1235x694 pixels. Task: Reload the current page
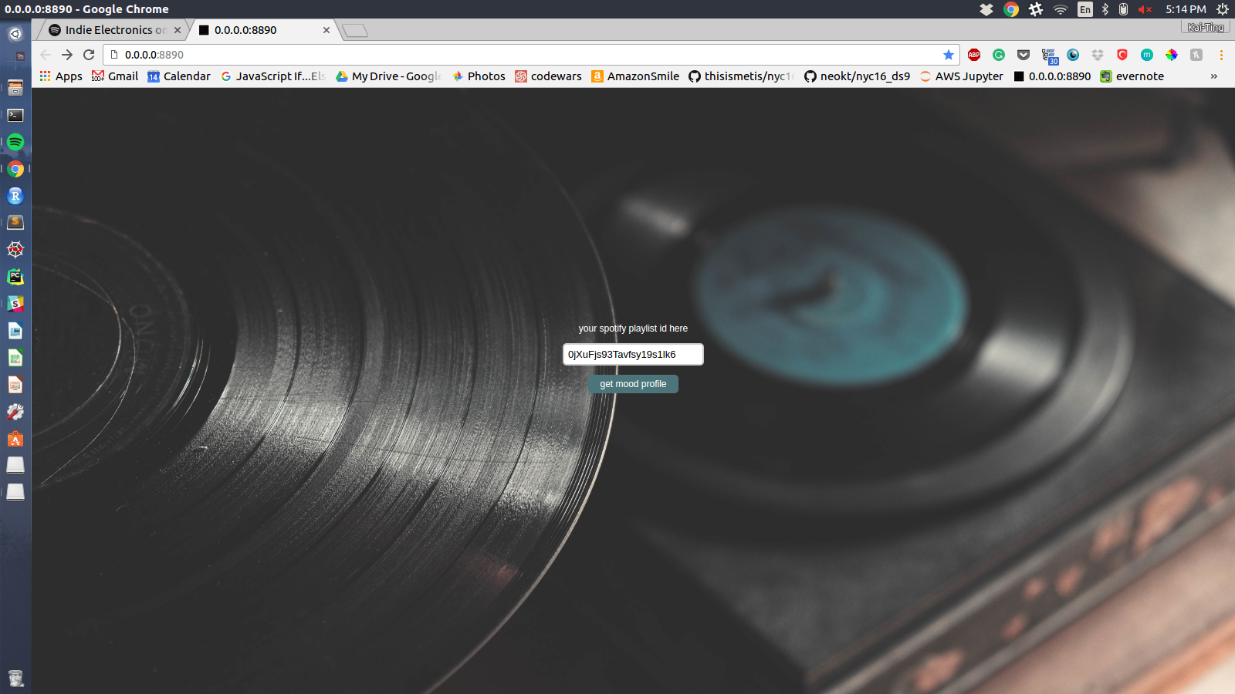coord(89,55)
